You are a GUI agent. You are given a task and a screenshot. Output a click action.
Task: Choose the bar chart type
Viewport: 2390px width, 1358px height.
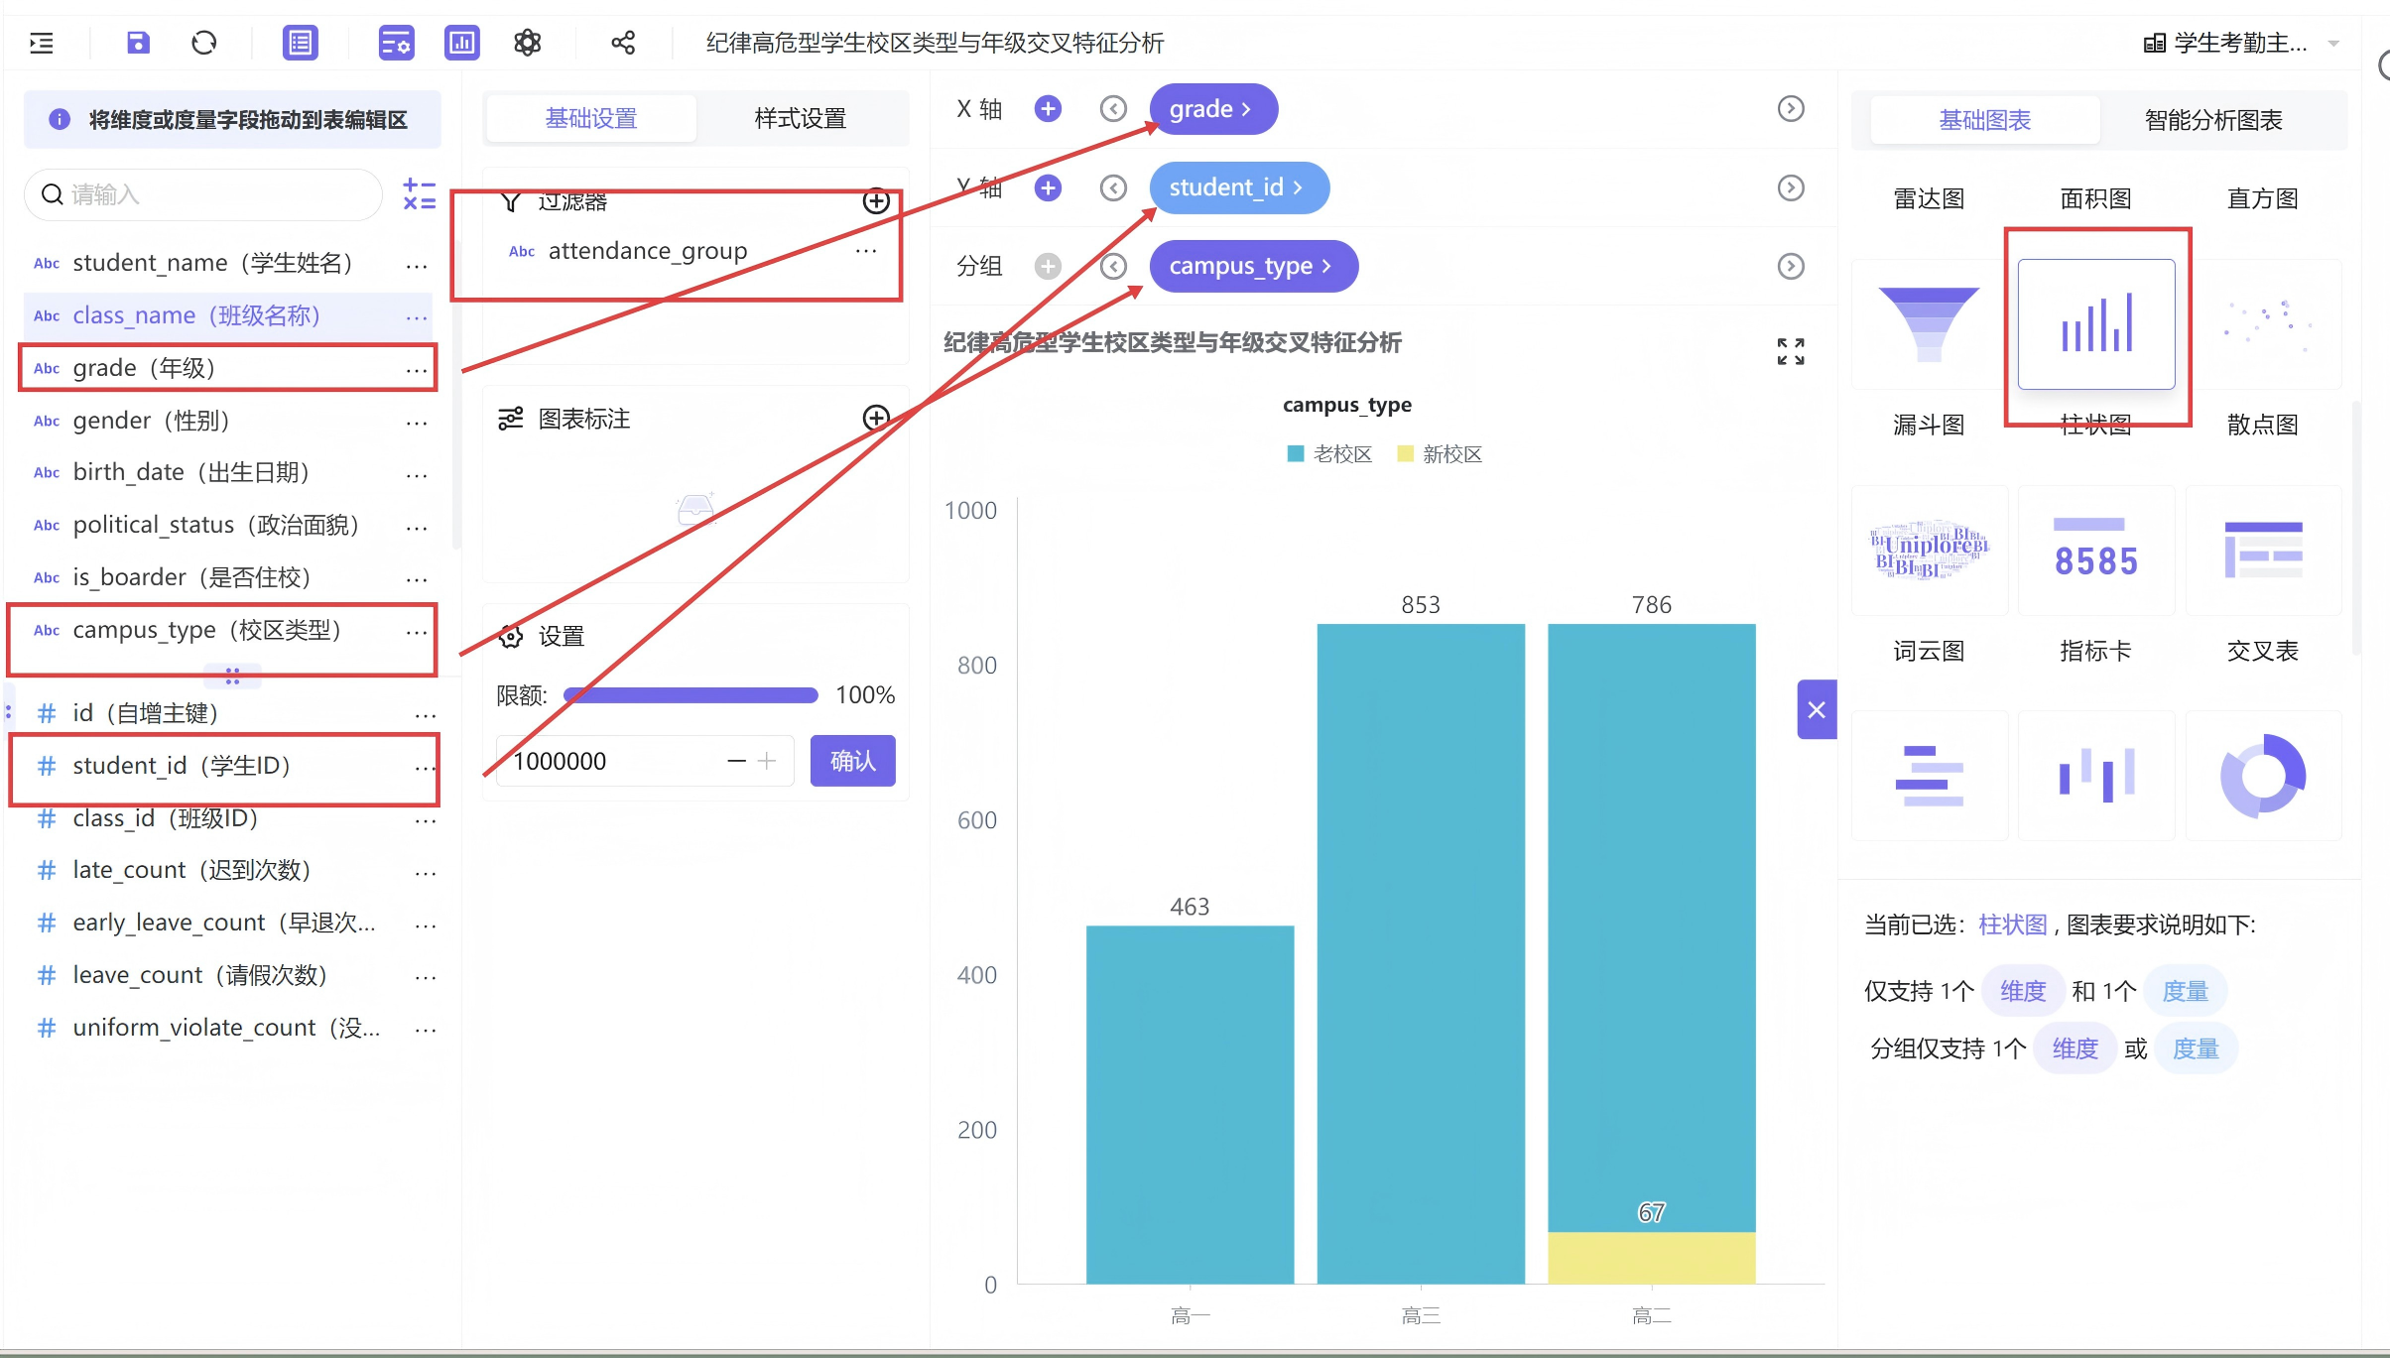[x=2096, y=324]
